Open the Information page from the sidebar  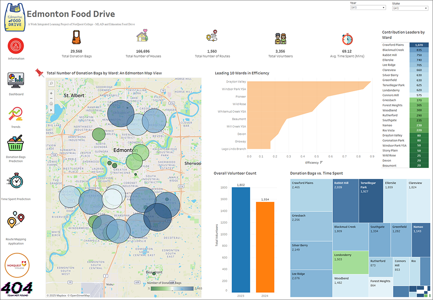tap(16, 47)
